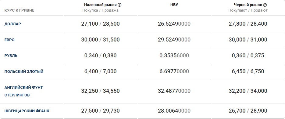Open the РУБЛЬ currency link
The image size is (285, 119).
point(11,56)
